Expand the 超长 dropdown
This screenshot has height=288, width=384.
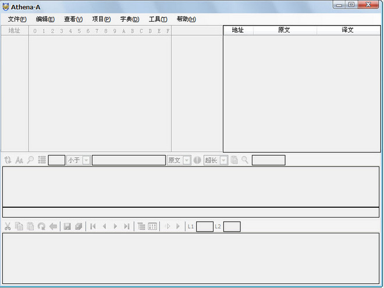(x=223, y=160)
